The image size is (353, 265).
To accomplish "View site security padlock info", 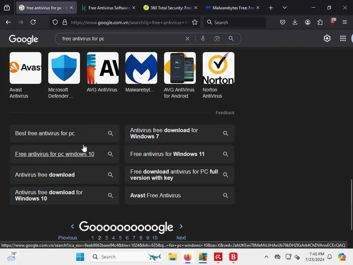I will pos(65,22).
